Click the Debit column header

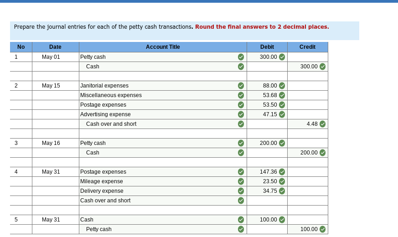(x=267, y=47)
